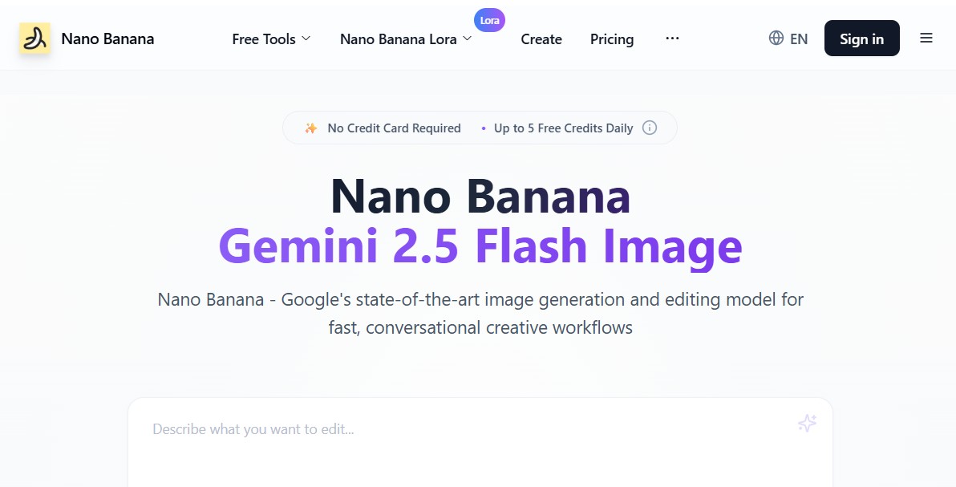Viewport: 956px width, 487px height.
Task: Open the EN language selector
Action: [798, 39]
